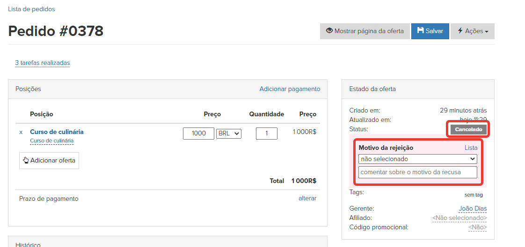Click the hand pointer icon on Adicionar oferta
525x247 pixels.
pyautogui.click(x=26, y=161)
